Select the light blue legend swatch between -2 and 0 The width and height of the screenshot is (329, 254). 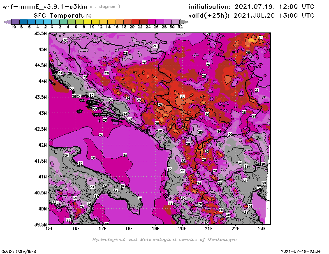(48, 22)
